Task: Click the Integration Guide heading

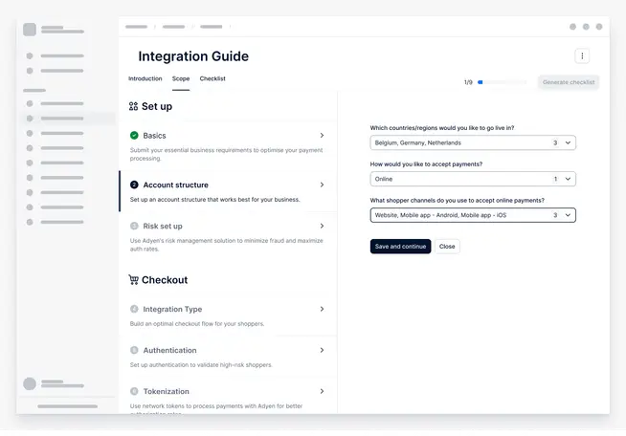Action: point(193,56)
